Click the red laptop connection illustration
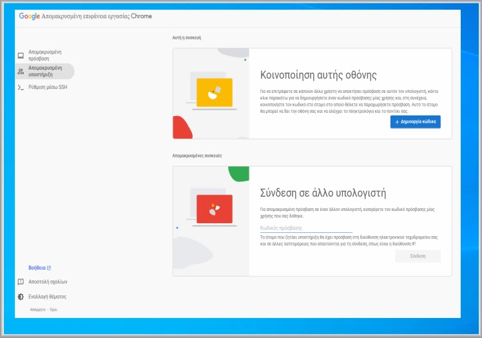Viewport: 482px width, 338px height. click(214, 209)
